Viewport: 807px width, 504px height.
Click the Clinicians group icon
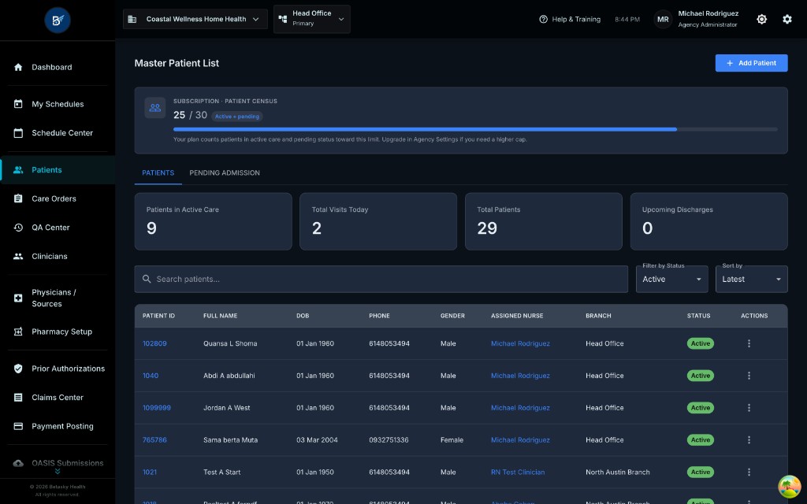click(x=18, y=256)
